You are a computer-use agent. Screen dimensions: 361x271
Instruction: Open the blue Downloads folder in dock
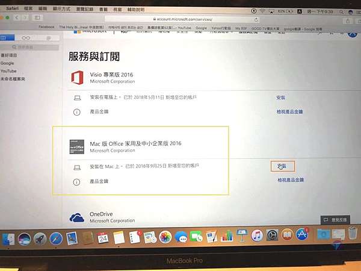click(x=323, y=234)
